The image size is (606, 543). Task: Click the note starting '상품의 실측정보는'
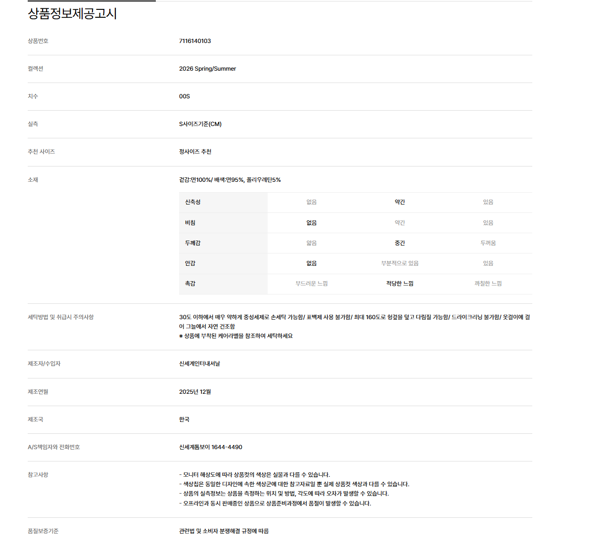click(x=284, y=494)
